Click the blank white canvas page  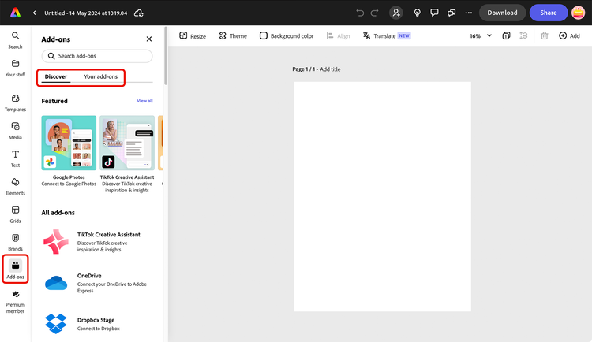[x=383, y=196]
